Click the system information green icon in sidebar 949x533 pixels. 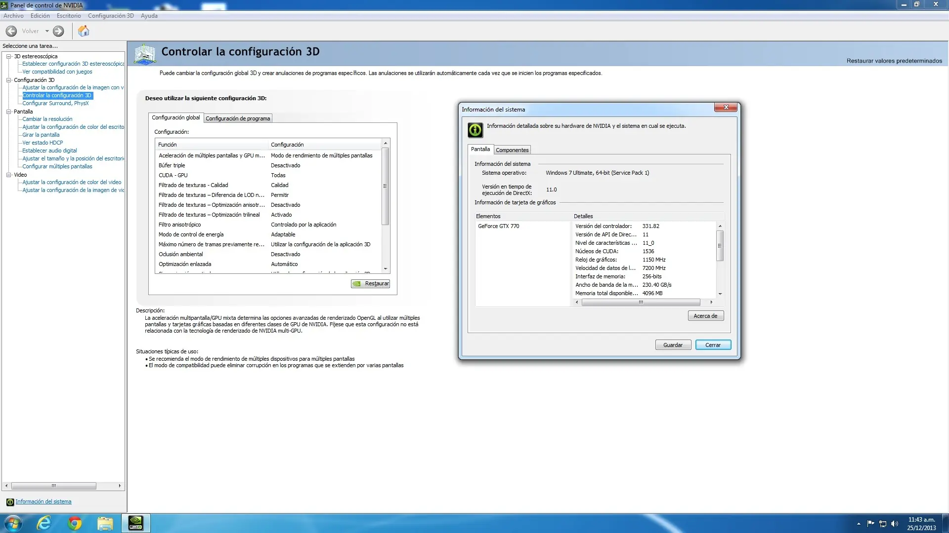[x=10, y=502]
